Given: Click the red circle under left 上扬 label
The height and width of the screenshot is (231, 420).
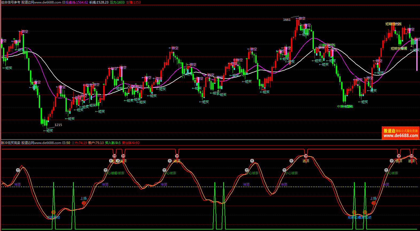Looking at the screenshot, I should [x=84, y=203].
